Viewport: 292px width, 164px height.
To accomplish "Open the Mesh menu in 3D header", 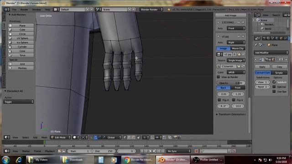I will (x=44, y=138).
